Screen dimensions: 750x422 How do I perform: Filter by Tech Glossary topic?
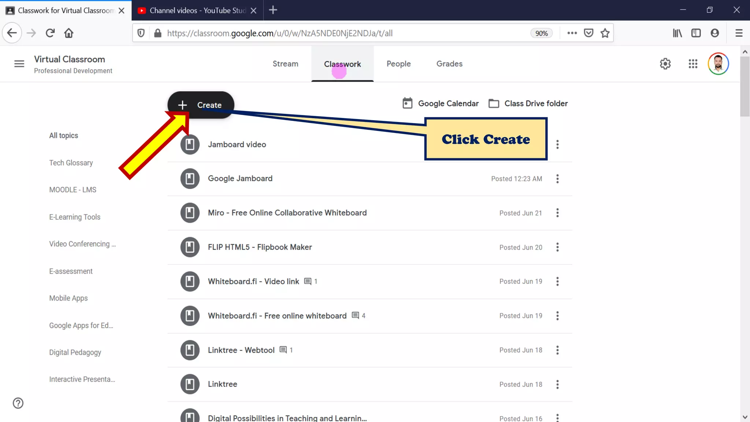click(x=71, y=163)
